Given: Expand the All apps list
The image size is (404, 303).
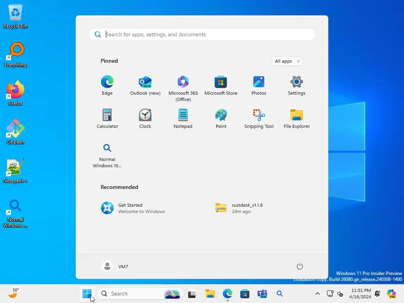Looking at the screenshot, I should 287,61.
